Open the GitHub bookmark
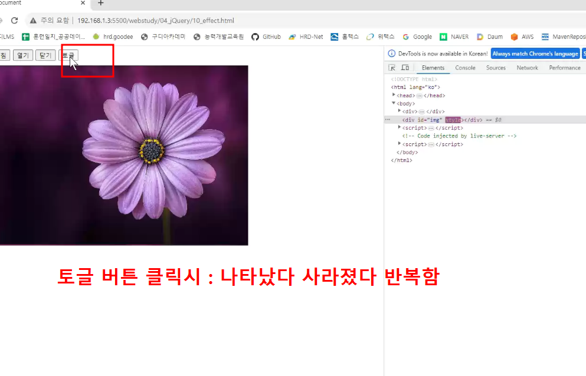Viewport: 586px width, 376px height. [266, 37]
